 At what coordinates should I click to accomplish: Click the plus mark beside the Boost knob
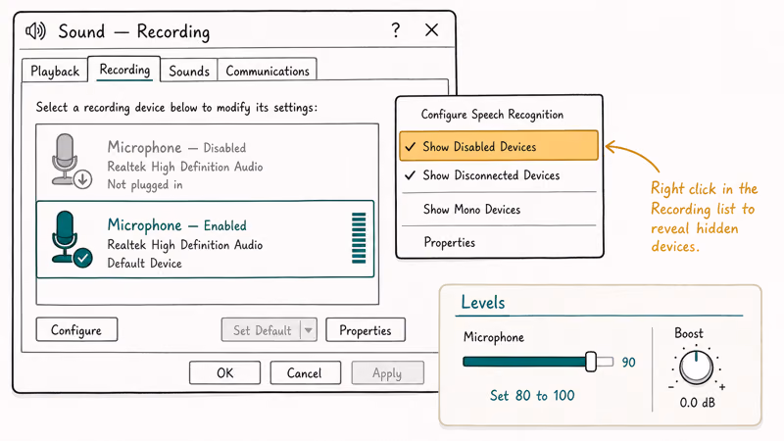[x=722, y=386]
